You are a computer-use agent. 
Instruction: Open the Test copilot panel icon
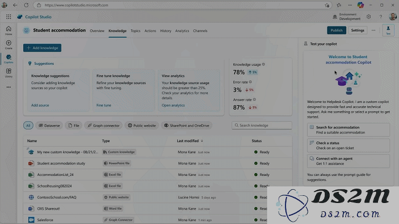[388, 30]
